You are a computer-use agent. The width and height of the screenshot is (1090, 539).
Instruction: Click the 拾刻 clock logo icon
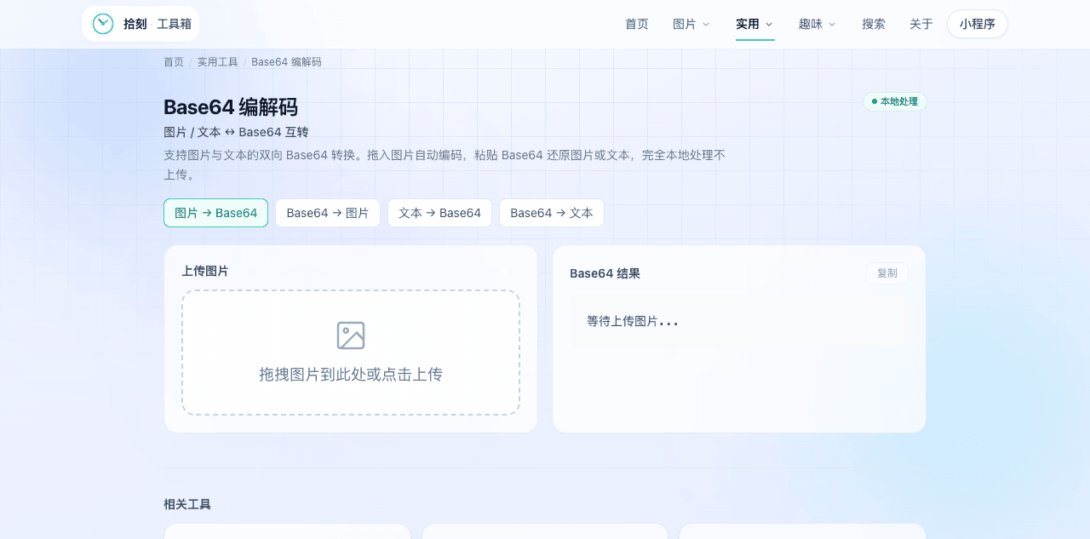click(103, 24)
